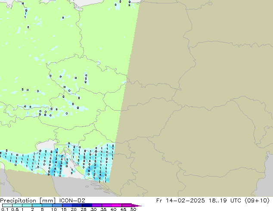The image size is (273, 211).
Task: Click the legend value '45'
Action: [123, 209]
